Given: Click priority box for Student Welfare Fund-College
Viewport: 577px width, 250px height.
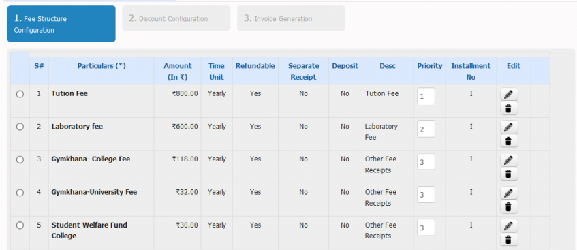Looking at the screenshot, I should click(x=426, y=227).
